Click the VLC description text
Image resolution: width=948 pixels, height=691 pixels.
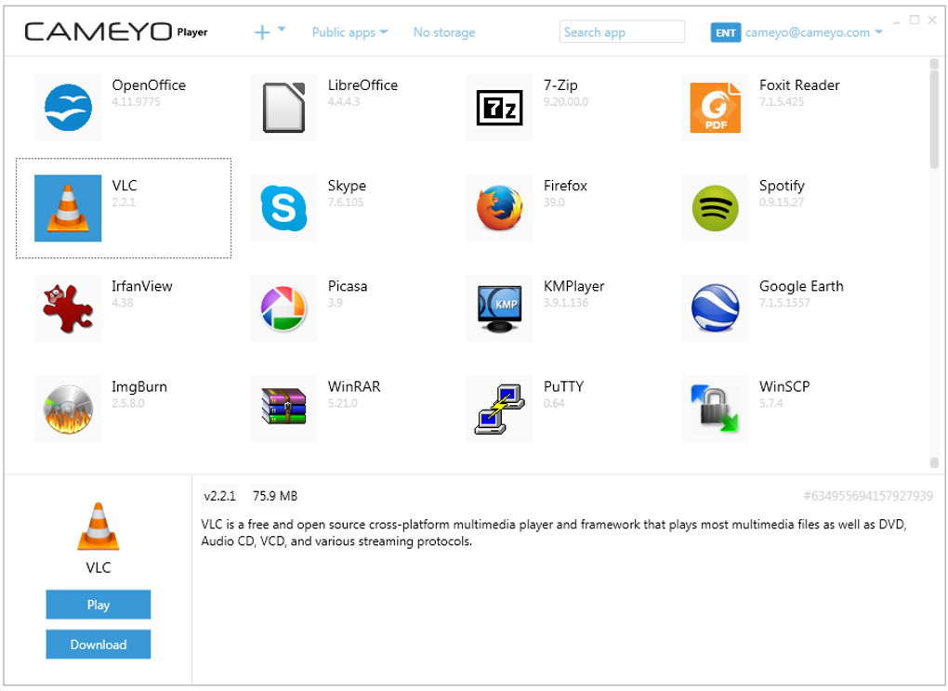[x=554, y=533]
